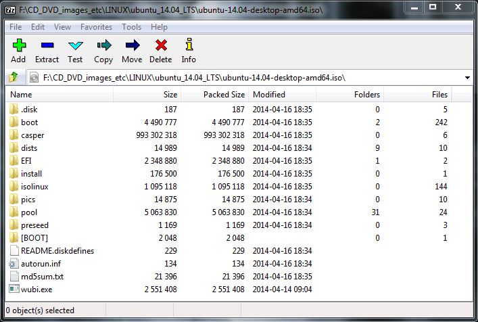Click the autorun.inf file icon

click(14, 263)
